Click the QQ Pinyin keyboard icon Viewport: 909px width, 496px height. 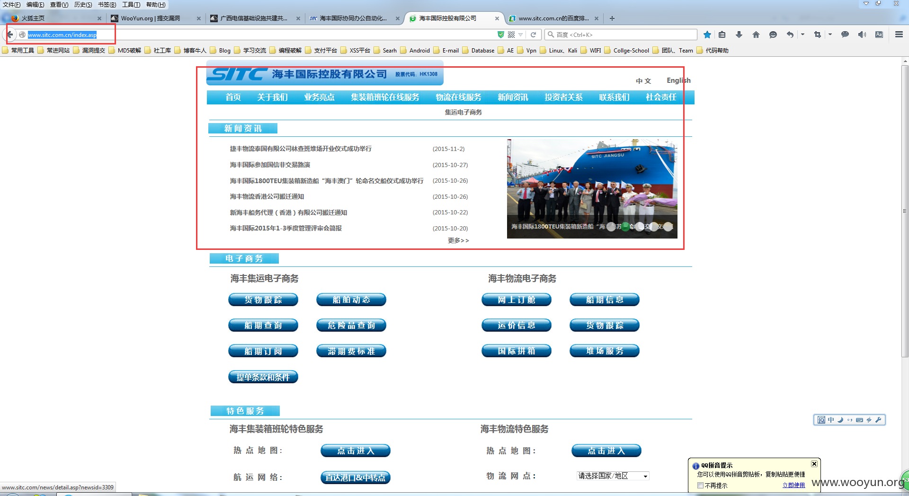(x=859, y=420)
